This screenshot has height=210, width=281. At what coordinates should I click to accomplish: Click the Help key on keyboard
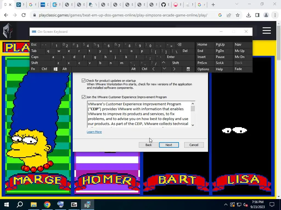point(223,69)
